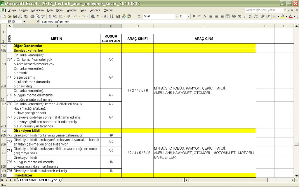Switch to TASIT SINIFLARI ILE sheet tab

[x=40, y=180]
